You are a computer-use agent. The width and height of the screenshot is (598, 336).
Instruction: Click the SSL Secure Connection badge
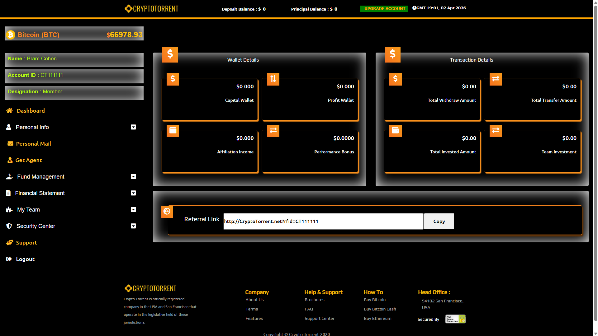455,319
